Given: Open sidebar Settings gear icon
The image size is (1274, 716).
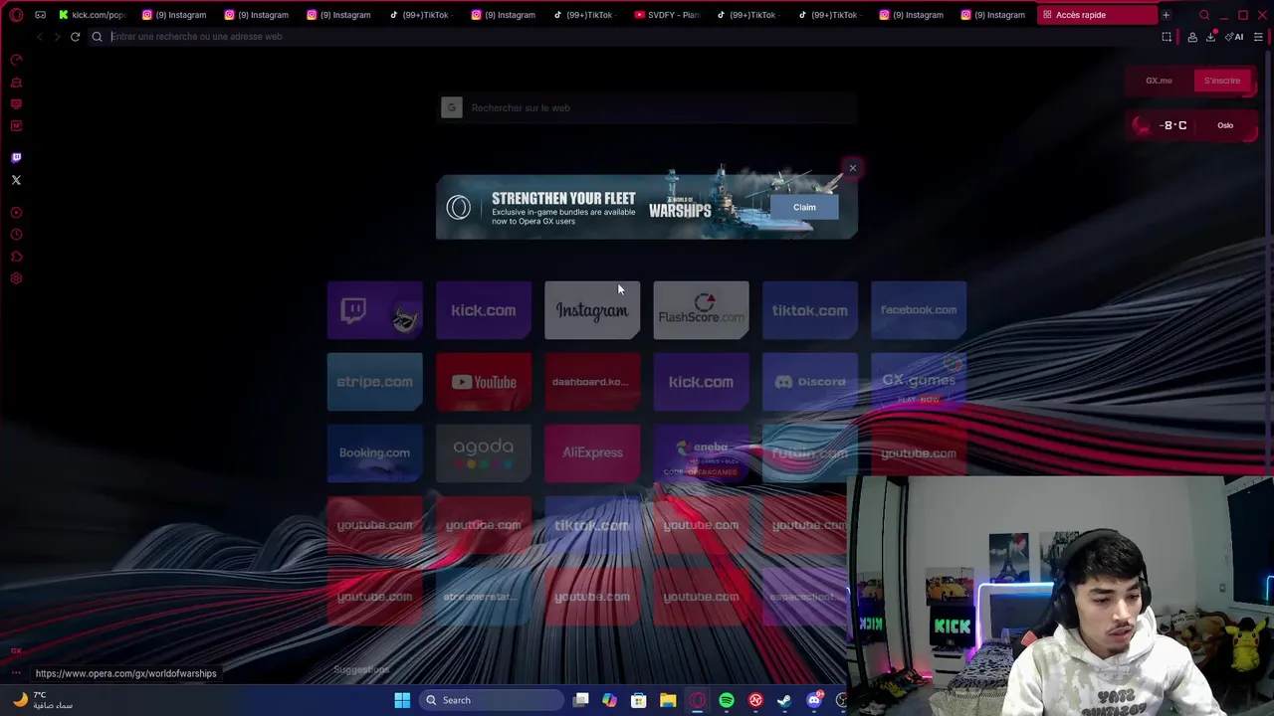Looking at the screenshot, I should point(16,278).
